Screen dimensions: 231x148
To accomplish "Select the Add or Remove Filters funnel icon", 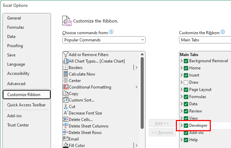I will 66,55.
